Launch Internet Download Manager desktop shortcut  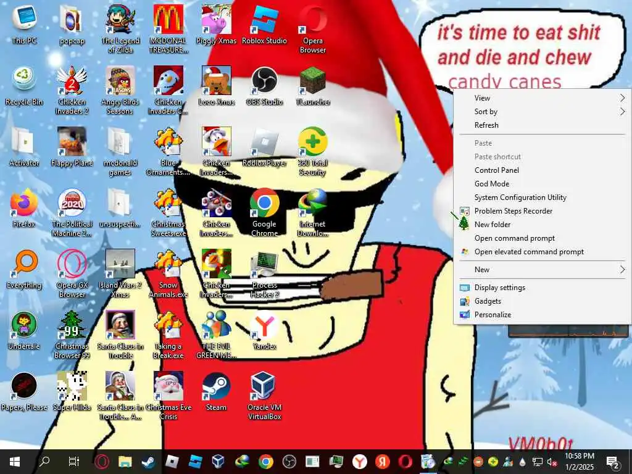pyautogui.click(x=313, y=212)
